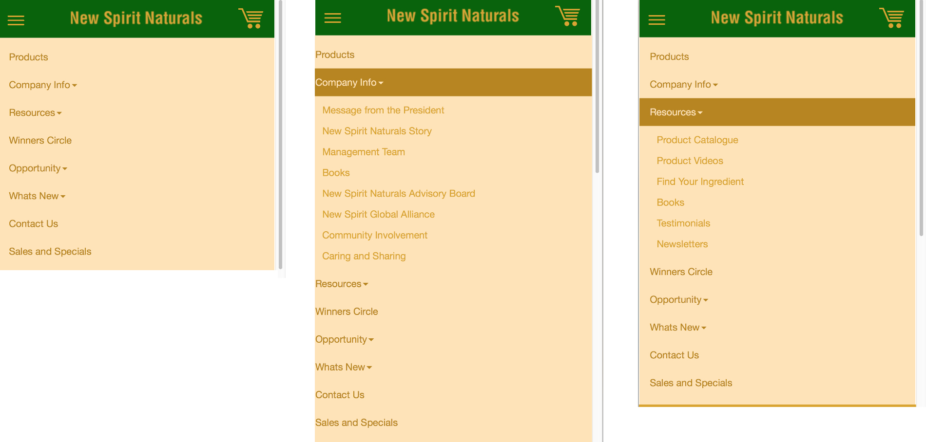The height and width of the screenshot is (442, 926).
Task: Open hamburger menu in left panel
Action: (x=16, y=20)
